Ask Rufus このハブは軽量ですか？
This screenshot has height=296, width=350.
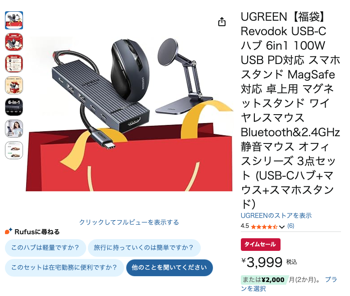point(46,248)
